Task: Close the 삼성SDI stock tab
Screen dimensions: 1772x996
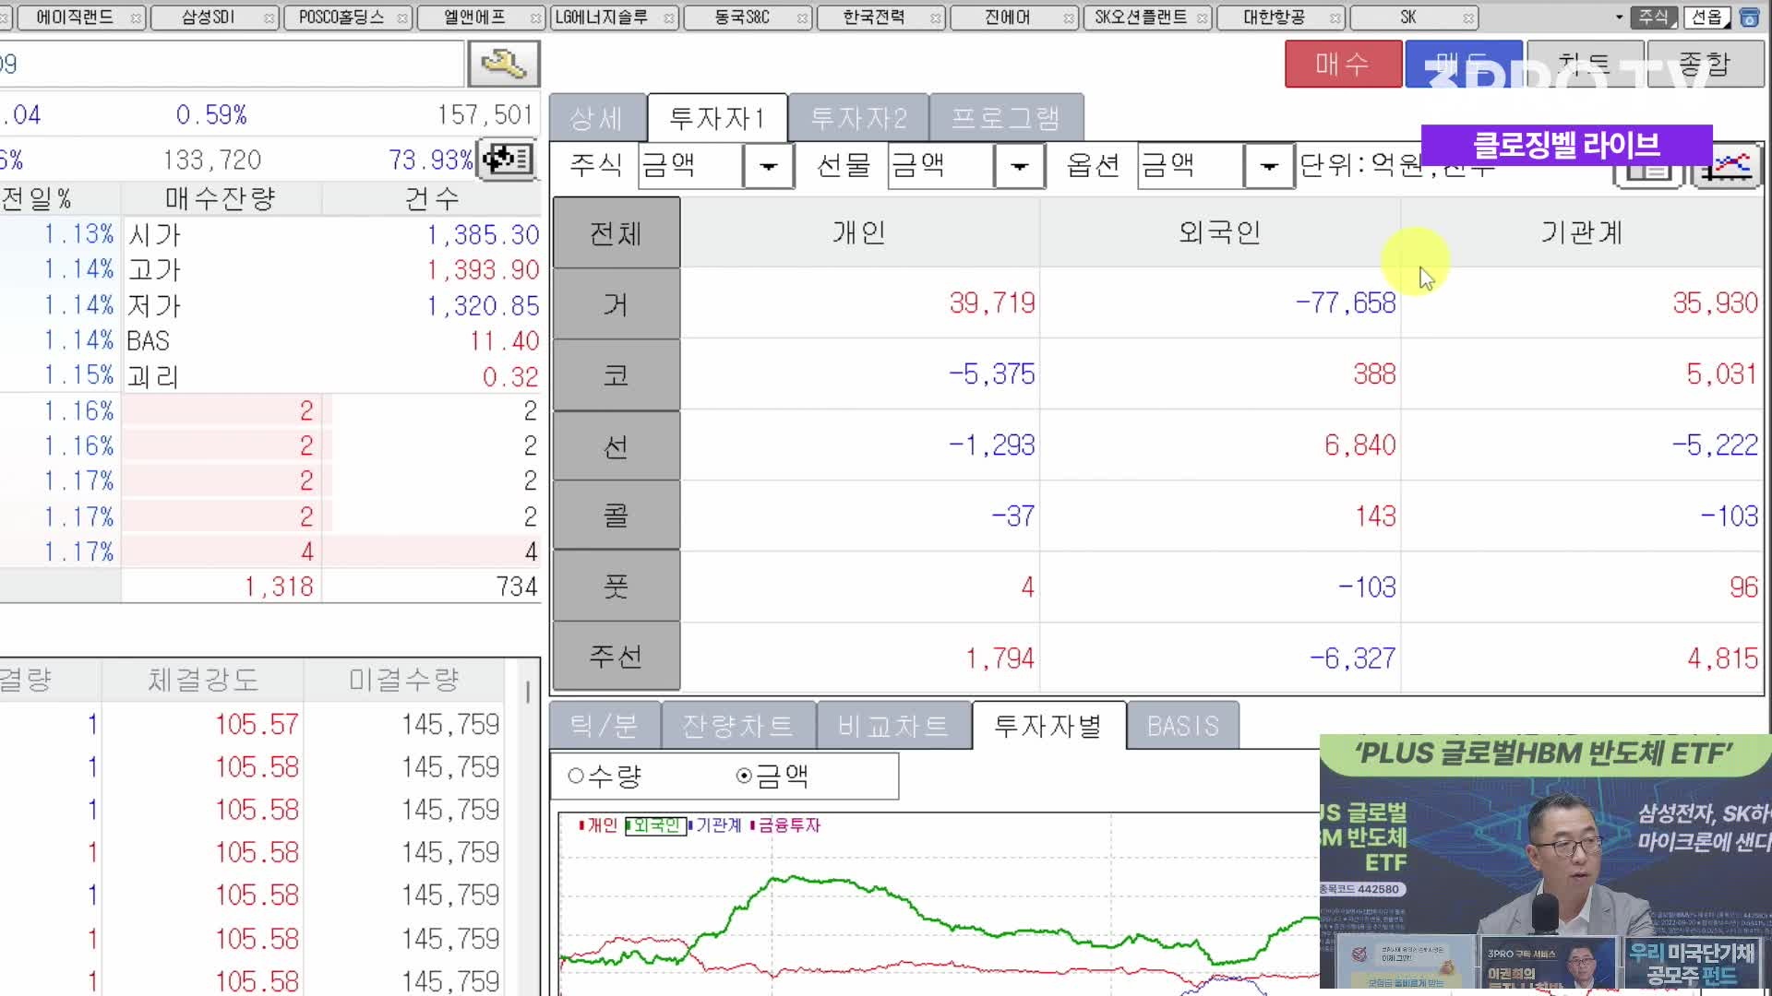Action: pyautogui.click(x=269, y=18)
